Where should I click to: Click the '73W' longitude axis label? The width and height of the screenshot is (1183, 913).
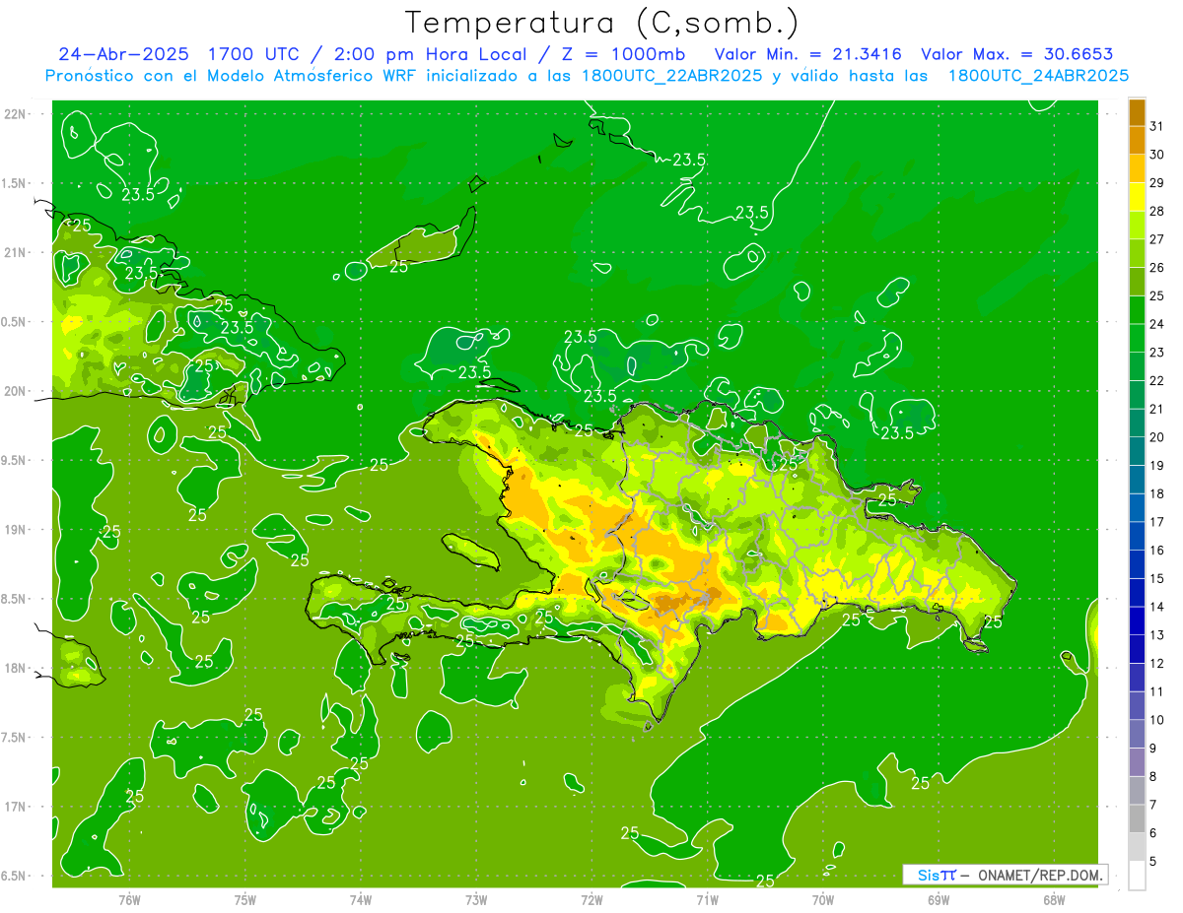pos(476,899)
